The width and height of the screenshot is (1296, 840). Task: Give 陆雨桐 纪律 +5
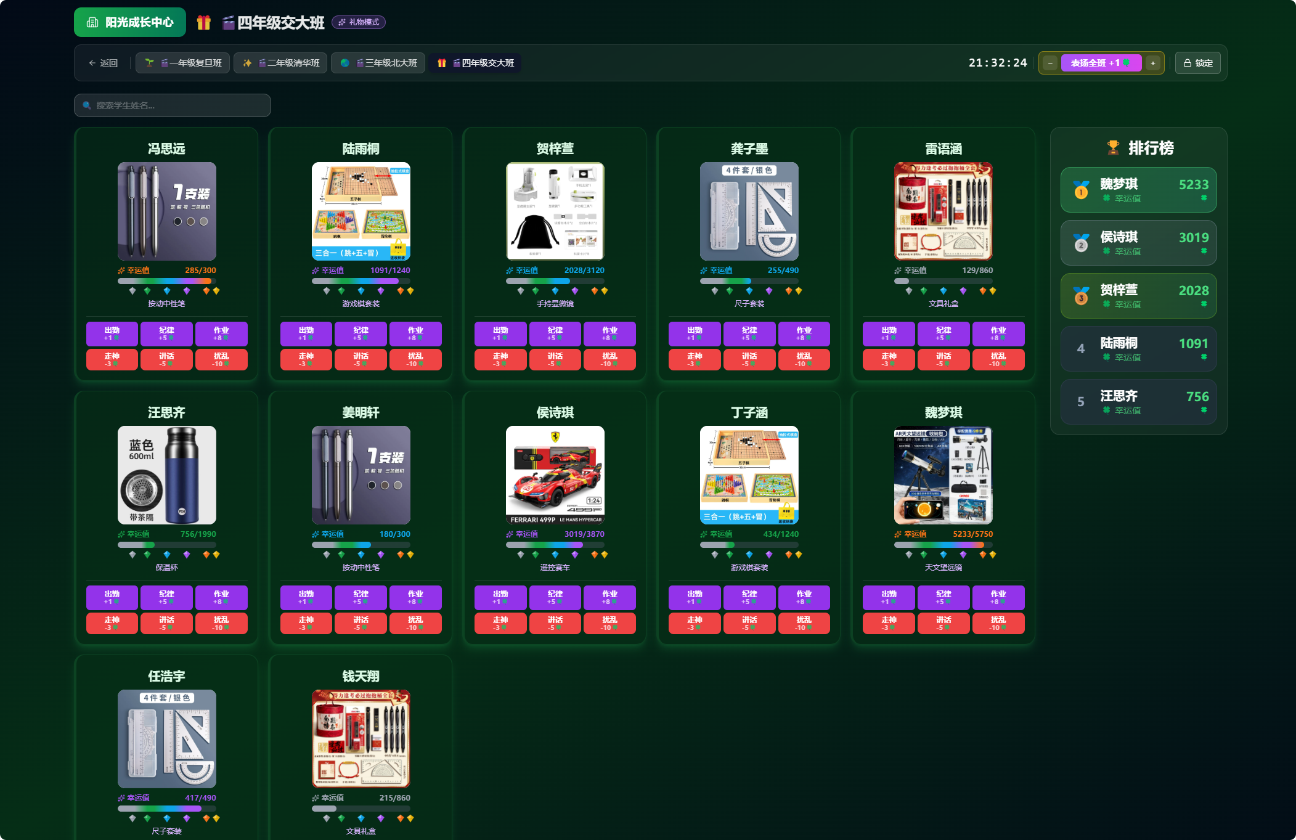coord(361,333)
